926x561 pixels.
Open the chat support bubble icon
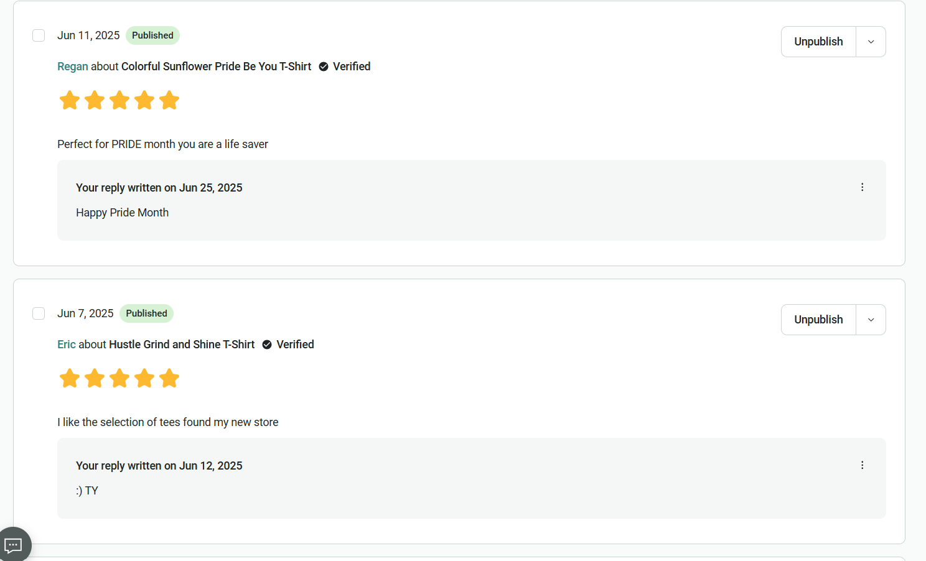(x=14, y=545)
